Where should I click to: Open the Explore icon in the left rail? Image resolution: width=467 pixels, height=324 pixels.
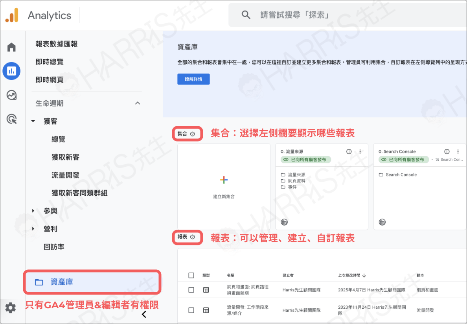[11, 95]
